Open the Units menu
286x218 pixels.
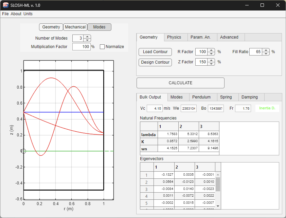coord(28,14)
